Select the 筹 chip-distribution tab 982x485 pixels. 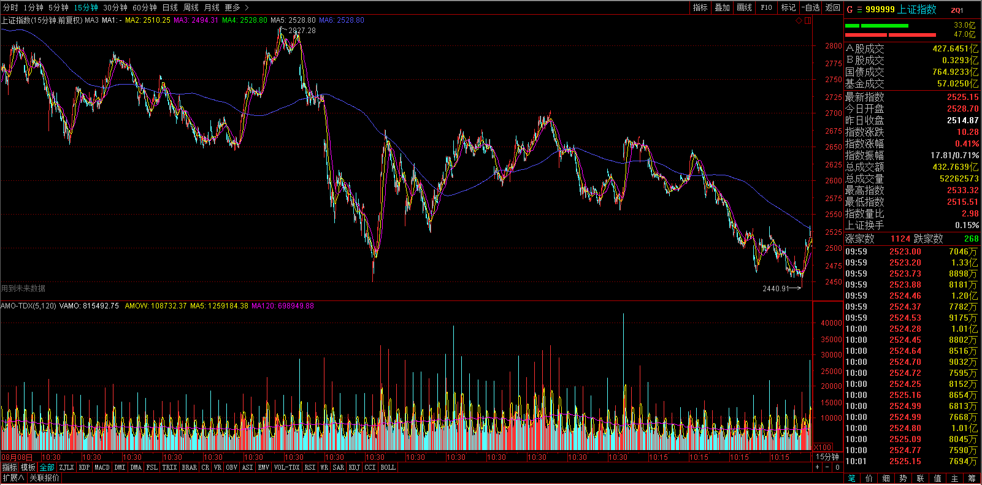click(972, 478)
